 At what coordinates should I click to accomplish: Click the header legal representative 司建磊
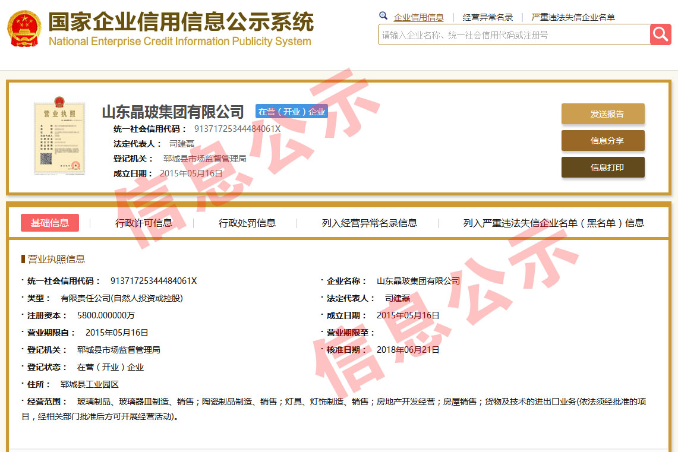(x=182, y=144)
